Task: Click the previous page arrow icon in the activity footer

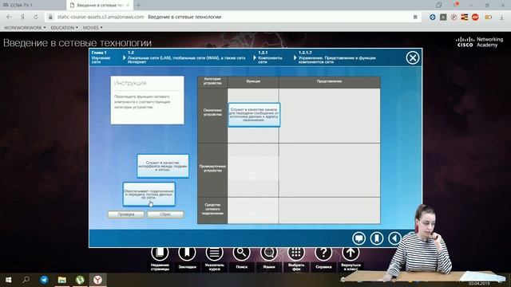Action: pos(394,238)
